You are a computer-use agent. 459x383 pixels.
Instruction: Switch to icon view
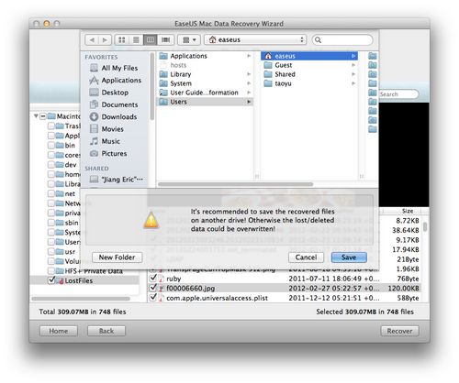coord(122,39)
